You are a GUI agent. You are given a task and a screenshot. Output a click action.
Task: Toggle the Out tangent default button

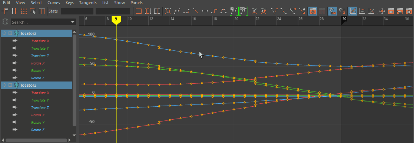(x=244, y=11)
